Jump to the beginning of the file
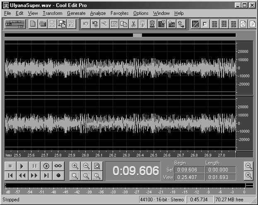The image size is (258, 205). (x=10, y=176)
